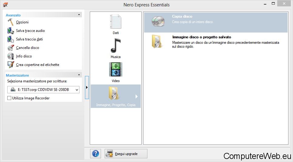The height and width of the screenshot is (162, 293).
Task: Close the Nero Express window
Action: click(x=284, y=3)
